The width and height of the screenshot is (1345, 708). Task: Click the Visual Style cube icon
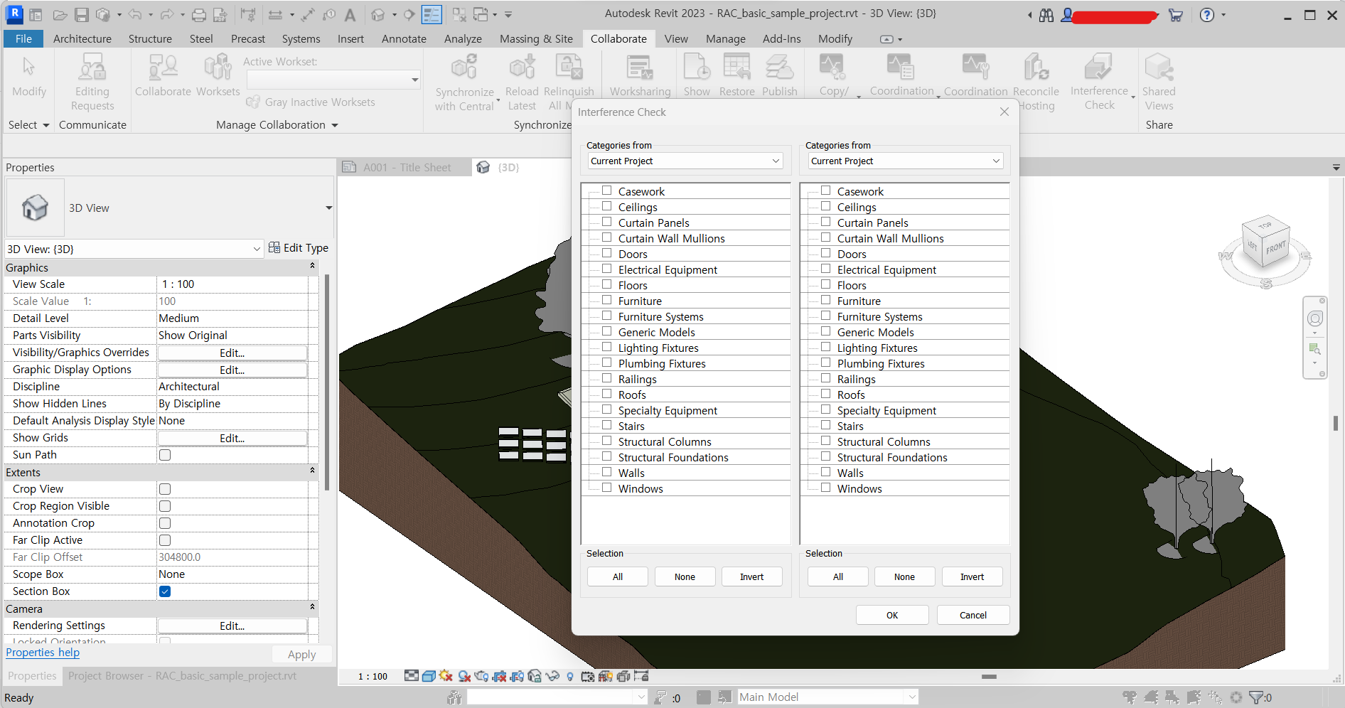(x=429, y=676)
